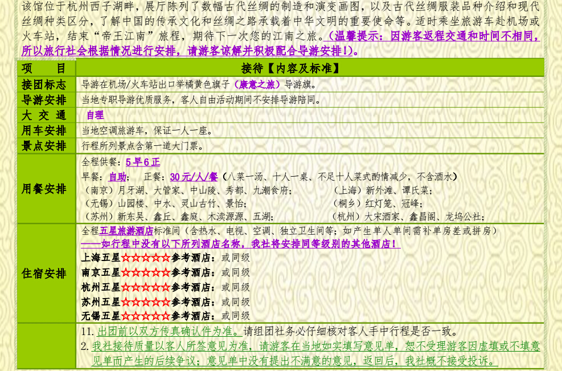This screenshot has width=562, height=371.
Task: Click the red stars beside 上海五星
Action: click(x=145, y=258)
